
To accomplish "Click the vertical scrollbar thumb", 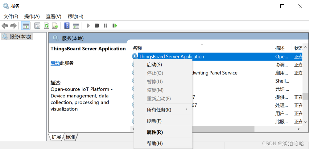I will click(305, 96).
